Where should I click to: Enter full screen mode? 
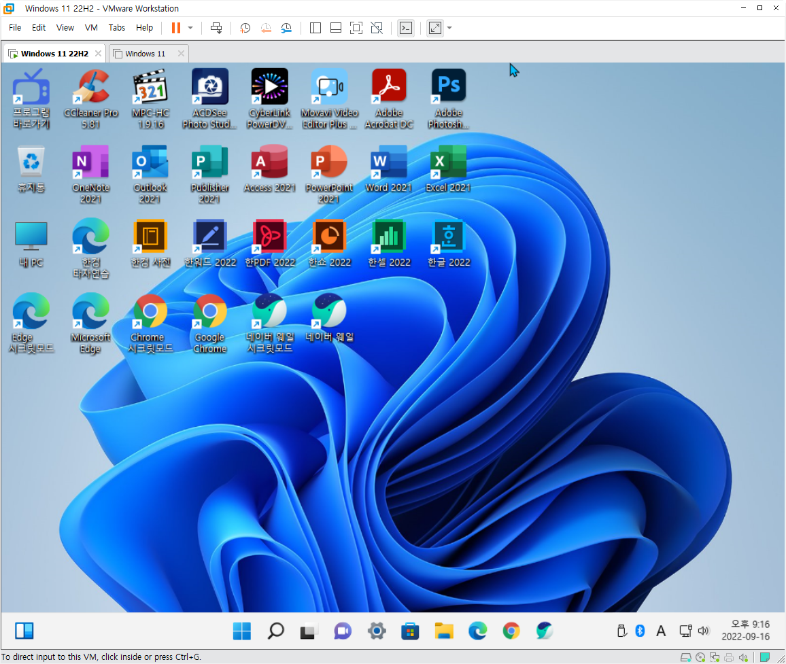pyautogui.click(x=356, y=28)
